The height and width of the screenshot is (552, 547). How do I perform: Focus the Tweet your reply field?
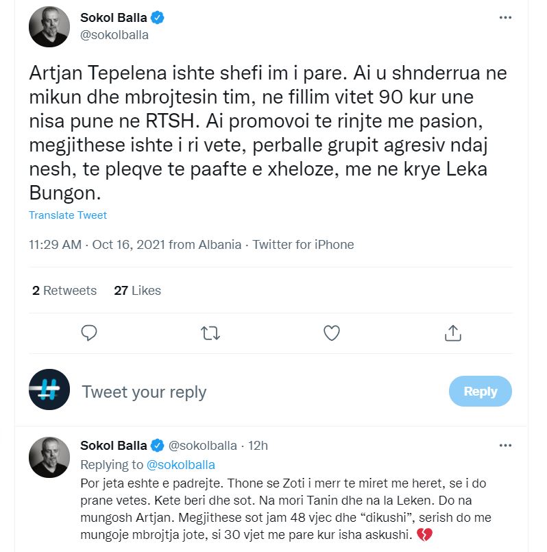(x=260, y=392)
